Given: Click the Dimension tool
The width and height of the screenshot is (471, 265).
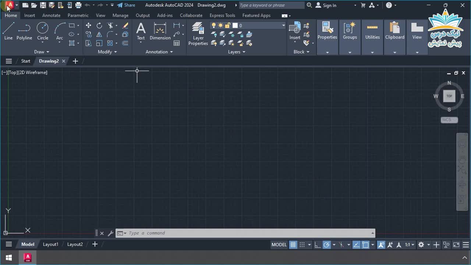Looking at the screenshot, I should point(160,31).
